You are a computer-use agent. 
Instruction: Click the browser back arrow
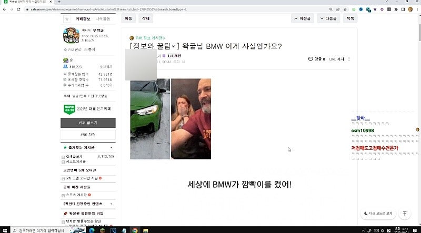(4, 9)
